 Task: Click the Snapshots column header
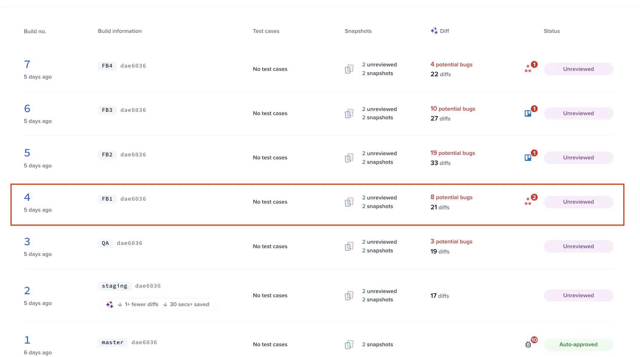(x=358, y=31)
